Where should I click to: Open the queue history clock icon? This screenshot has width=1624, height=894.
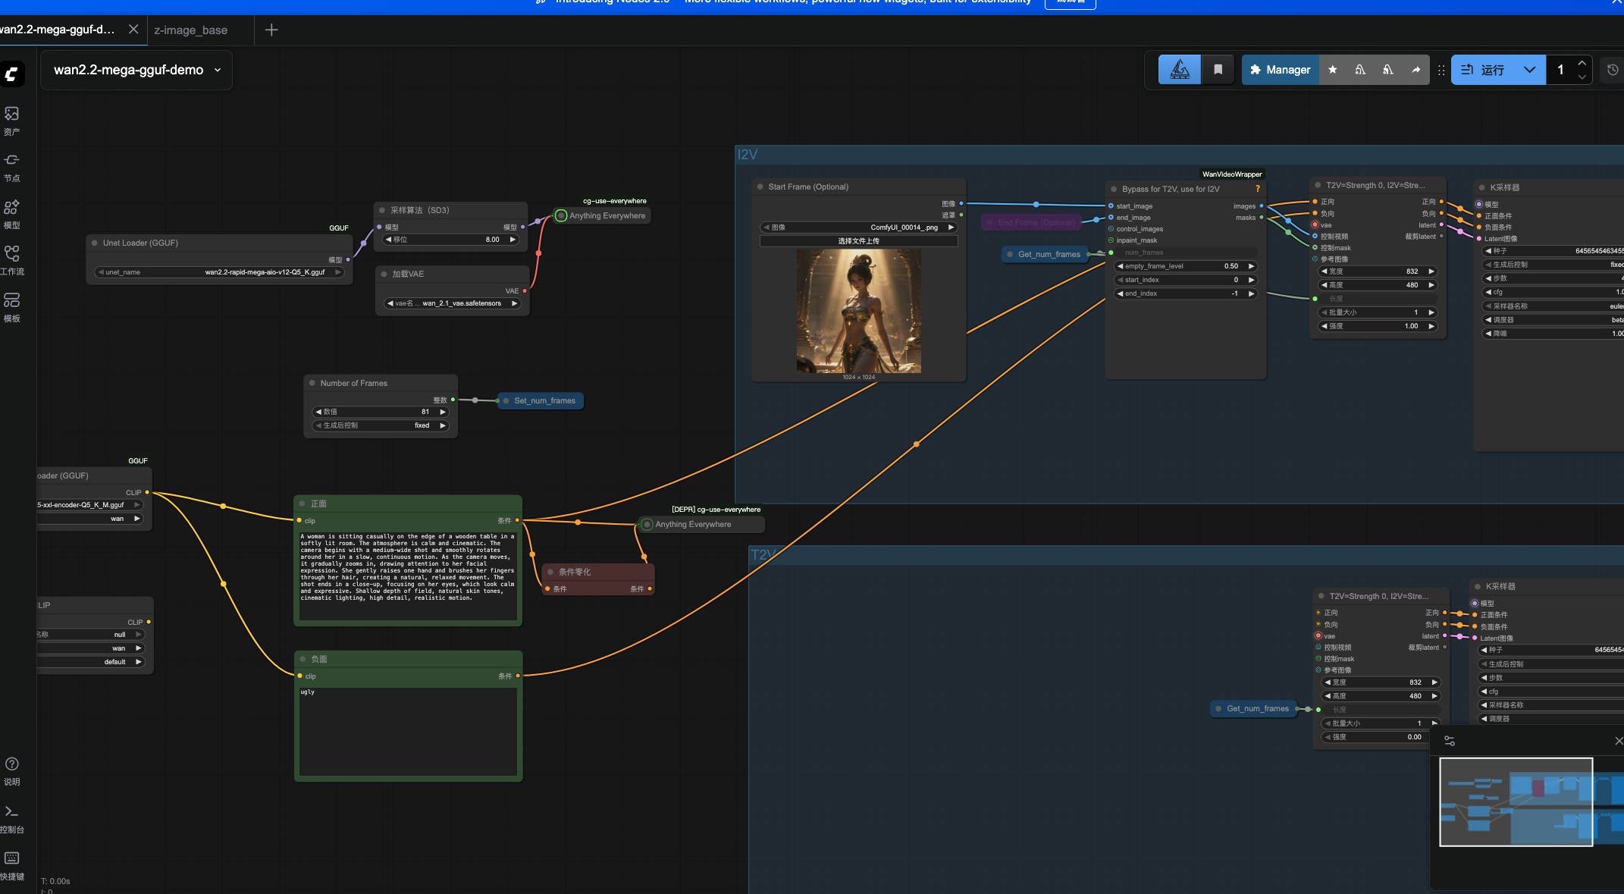point(1613,70)
